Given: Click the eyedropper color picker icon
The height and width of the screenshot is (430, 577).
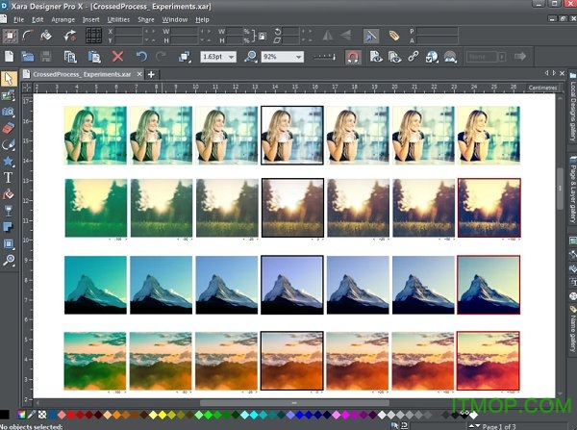Looking at the screenshot, I should [32, 415].
